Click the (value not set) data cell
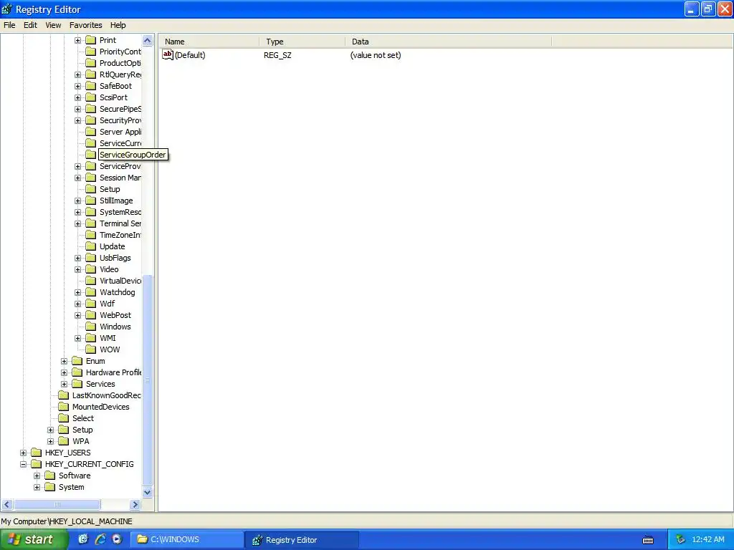This screenshot has width=734, height=550. tap(376, 55)
